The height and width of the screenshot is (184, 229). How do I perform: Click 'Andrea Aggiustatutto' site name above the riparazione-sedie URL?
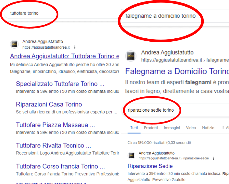point(157,153)
